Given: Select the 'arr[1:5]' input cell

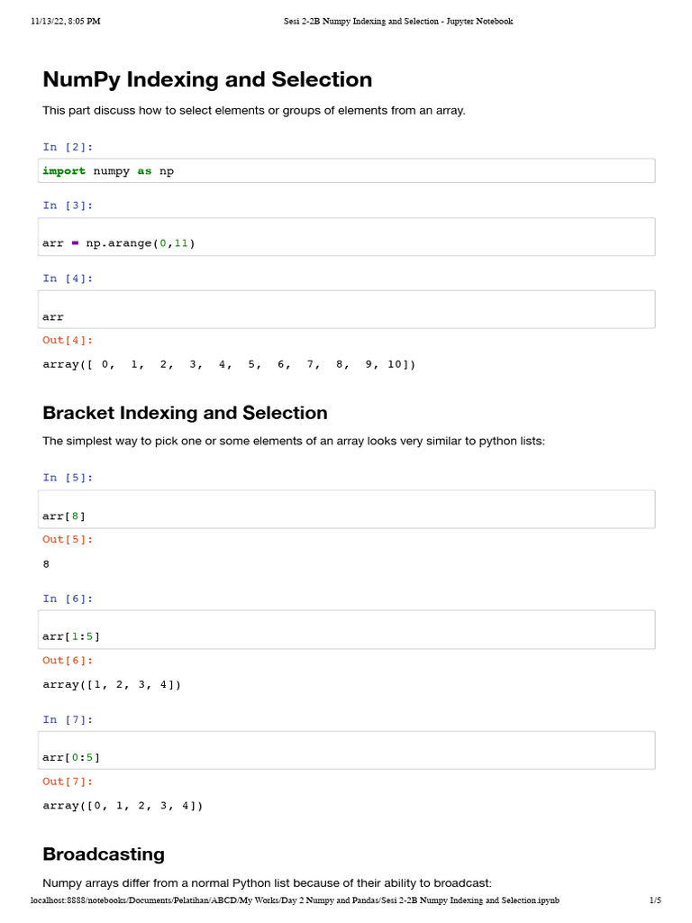Looking at the screenshot, I should click(x=348, y=629).
